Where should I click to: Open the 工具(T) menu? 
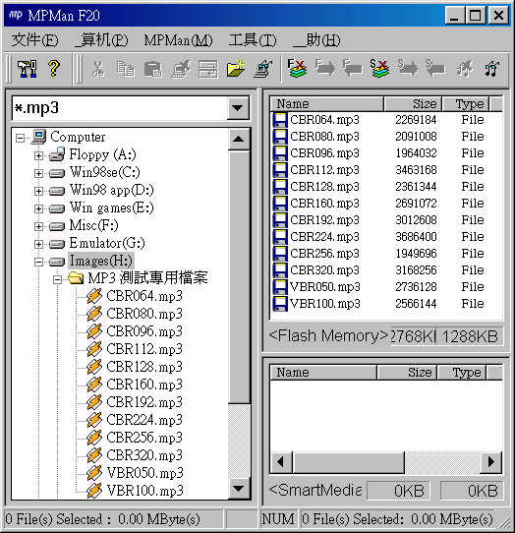tap(253, 39)
